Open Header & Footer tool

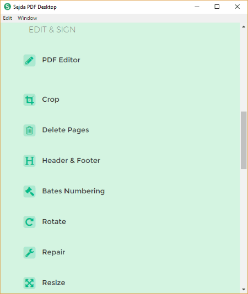[x=71, y=161]
